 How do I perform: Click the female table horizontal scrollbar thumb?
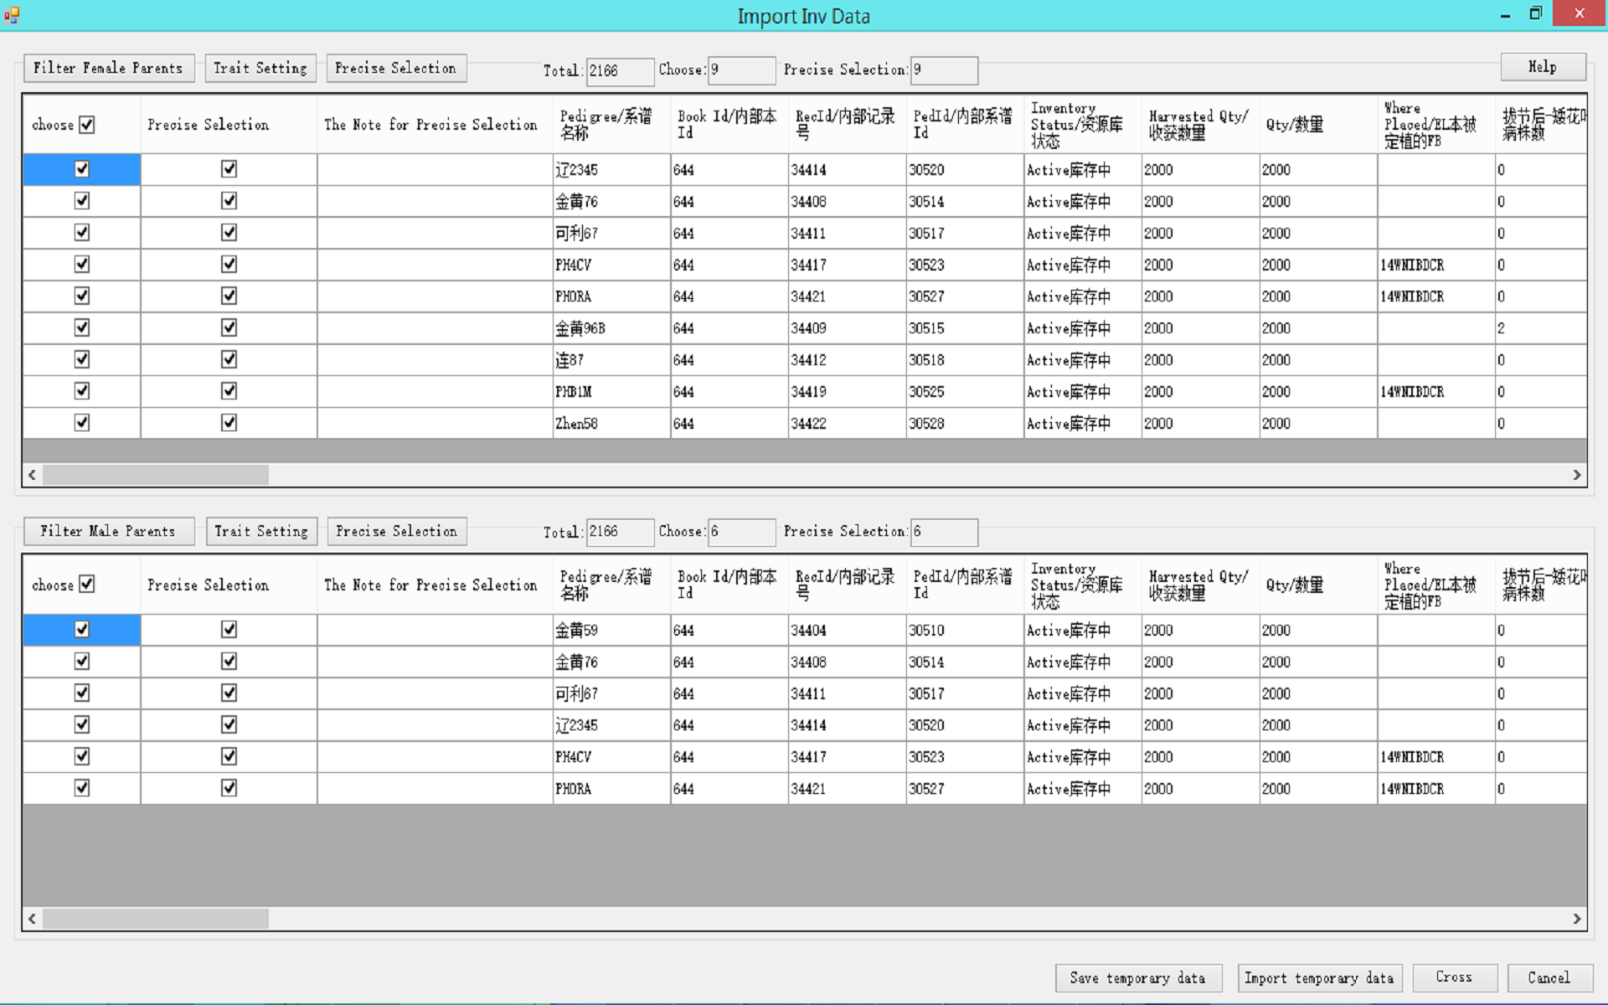coord(156,475)
